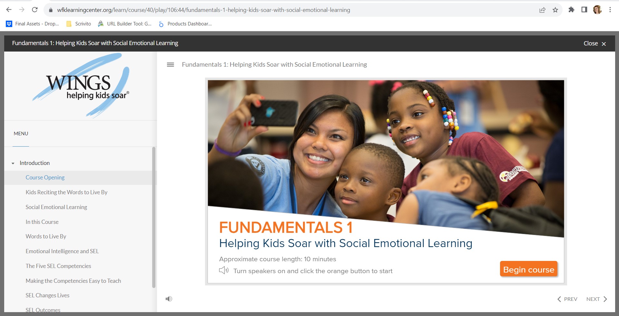This screenshot has height=316, width=619.
Task: Open the Chrome profile avatar
Action: click(x=598, y=10)
